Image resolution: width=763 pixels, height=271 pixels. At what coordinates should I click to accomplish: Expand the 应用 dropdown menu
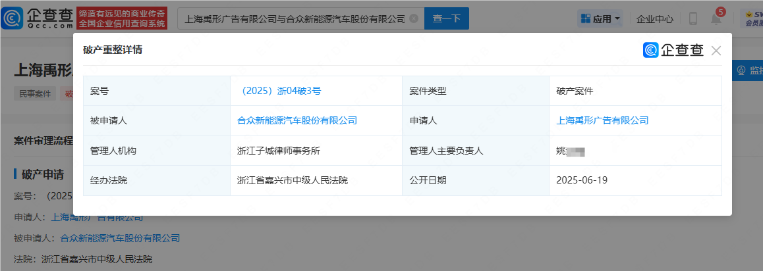pyautogui.click(x=600, y=19)
